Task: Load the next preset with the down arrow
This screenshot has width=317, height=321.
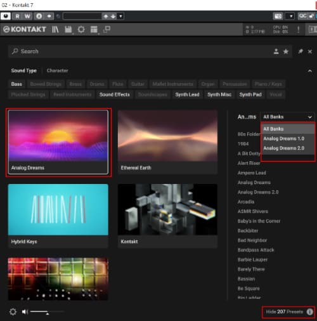Action: (x=113, y=16)
